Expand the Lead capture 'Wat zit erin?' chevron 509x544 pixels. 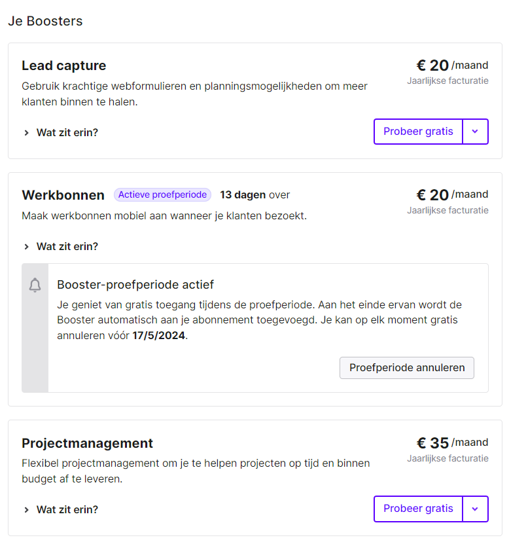(x=26, y=132)
